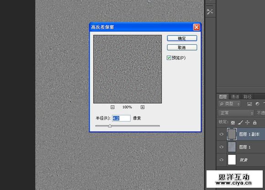Click the lock position move icon
This screenshot has height=190, width=265.
tap(247, 122)
